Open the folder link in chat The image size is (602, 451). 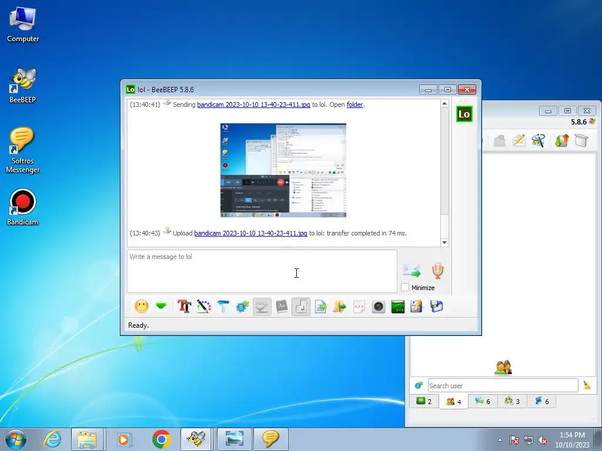click(x=354, y=105)
